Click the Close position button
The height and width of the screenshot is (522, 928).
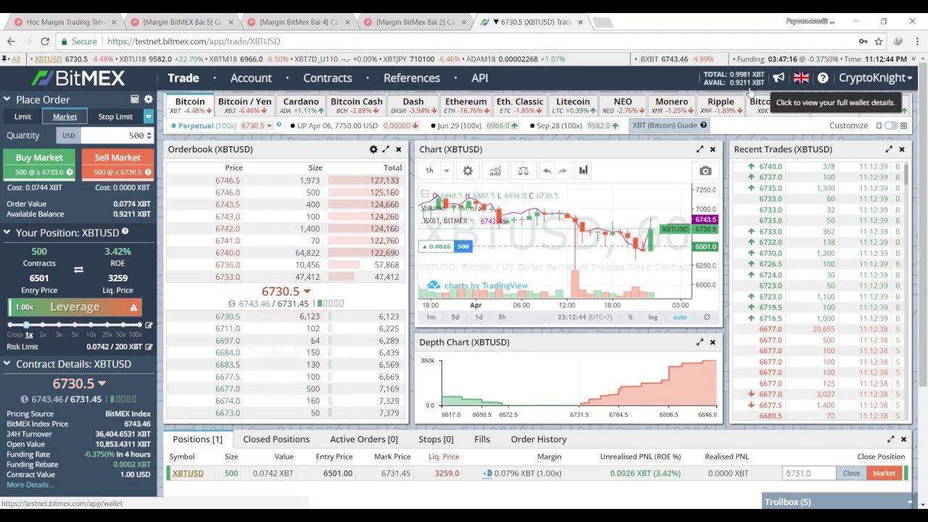[x=851, y=473]
